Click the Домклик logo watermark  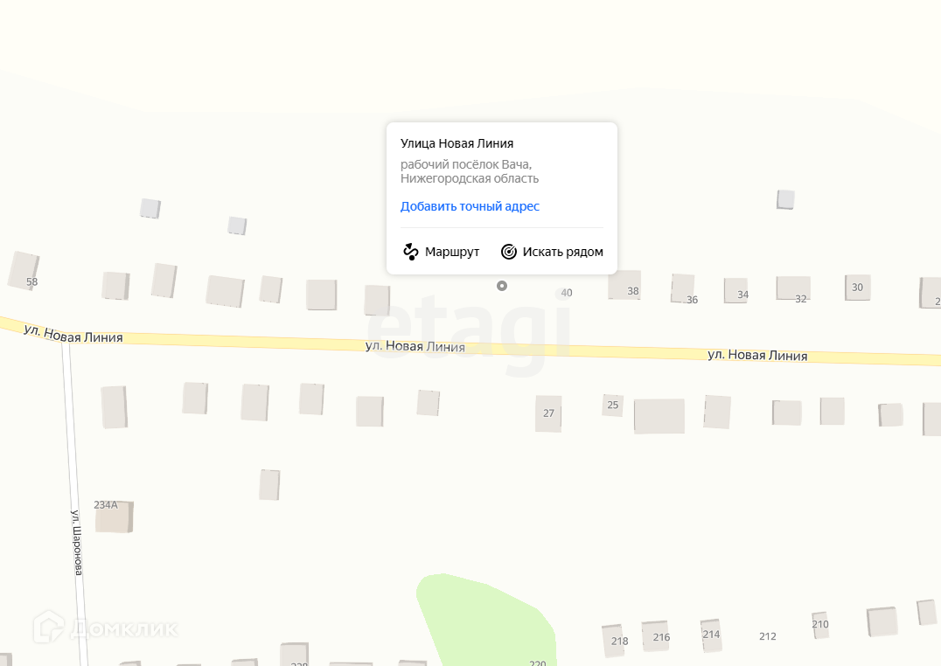coord(106,627)
